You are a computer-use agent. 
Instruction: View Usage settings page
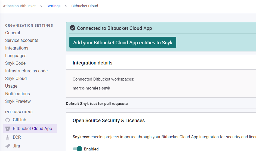pyautogui.click(x=11, y=86)
